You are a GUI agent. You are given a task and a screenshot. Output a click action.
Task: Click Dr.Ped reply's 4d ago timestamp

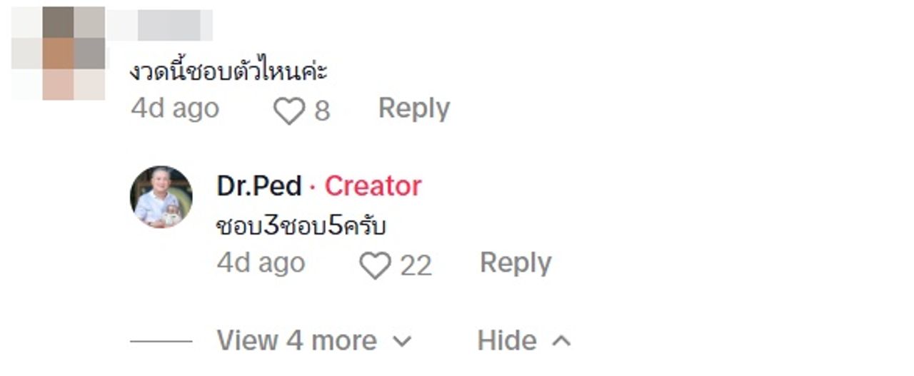click(x=261, y=263)
